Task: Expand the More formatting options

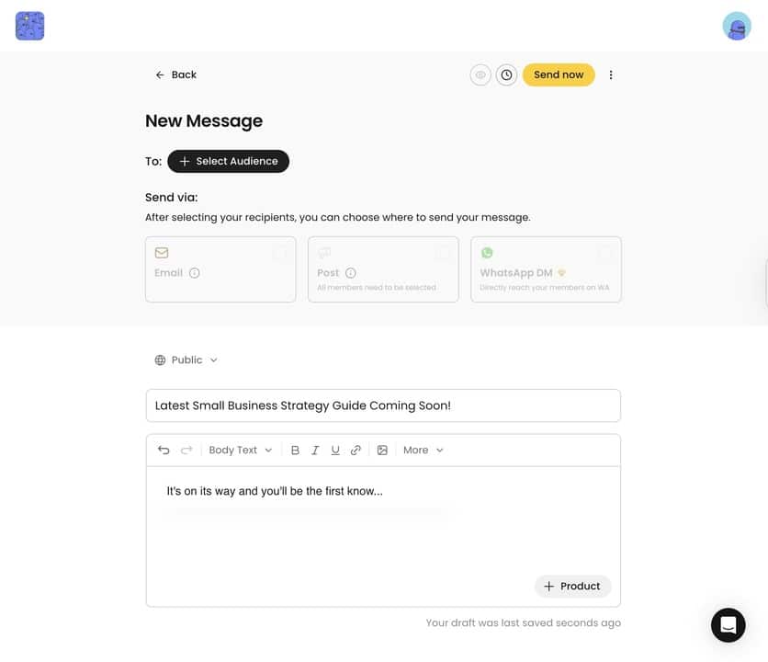Action: click(x=421, y=450)
